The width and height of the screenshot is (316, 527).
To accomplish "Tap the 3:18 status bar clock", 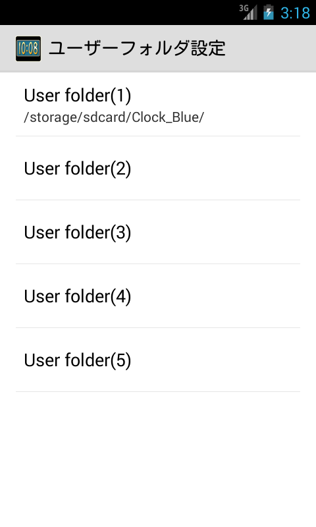I will pyautogui.click(x=295, y=13).
